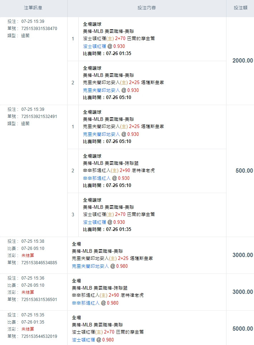Image resolution: width=254 pixels, height=345 pixels.
Task: Select order number 725153631536501
Action: 39,300
